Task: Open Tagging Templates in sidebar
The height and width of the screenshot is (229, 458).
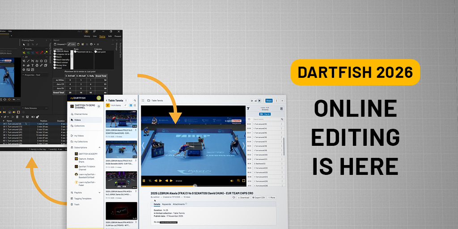Action: click(x=81, y=198)
